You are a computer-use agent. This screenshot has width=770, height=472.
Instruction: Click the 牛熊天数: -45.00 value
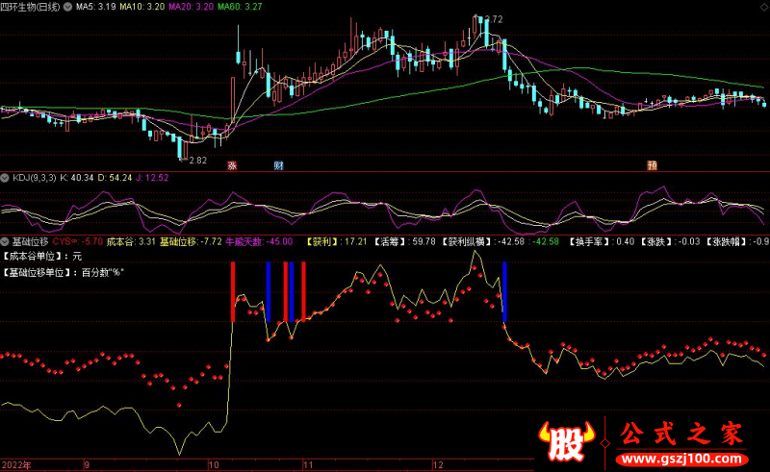pyautogui.click(x=259, y=241)
